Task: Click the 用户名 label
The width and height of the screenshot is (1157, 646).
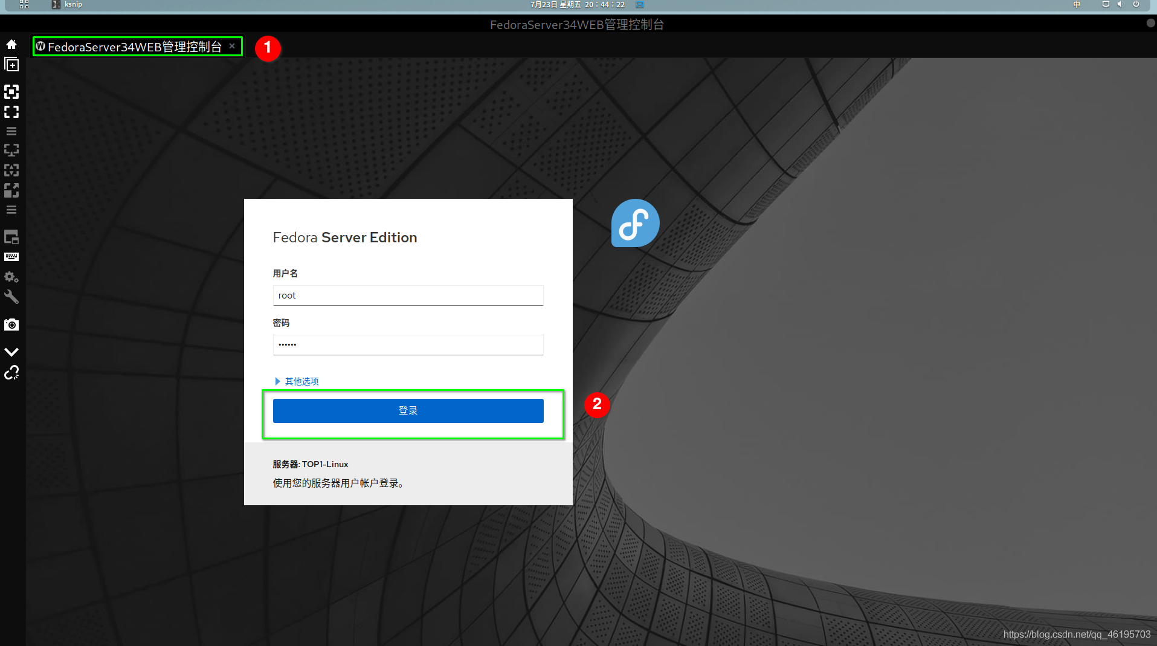Action: click(285, 273)
